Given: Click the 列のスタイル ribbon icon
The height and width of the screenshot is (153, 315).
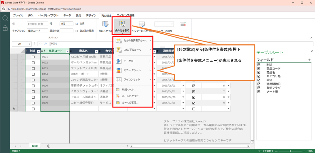Looking at the screenshot, I should (105, 26).
